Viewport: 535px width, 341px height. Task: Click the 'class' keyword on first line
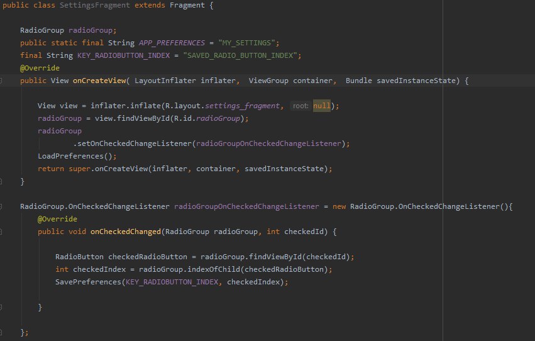44,5
